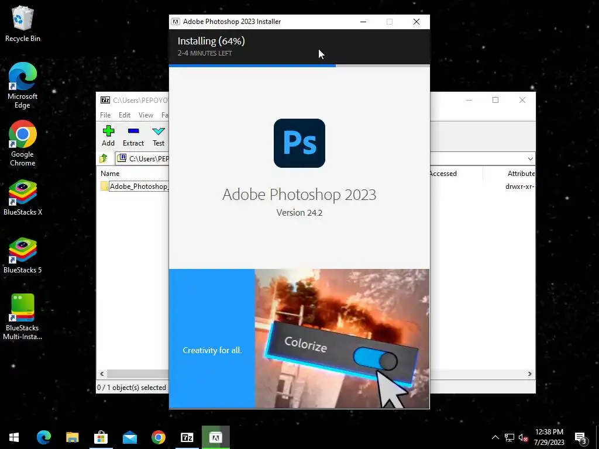
Task: Click the 'Installing (64%)' status text
Action: pyautogui.click(x=211, y=41)
